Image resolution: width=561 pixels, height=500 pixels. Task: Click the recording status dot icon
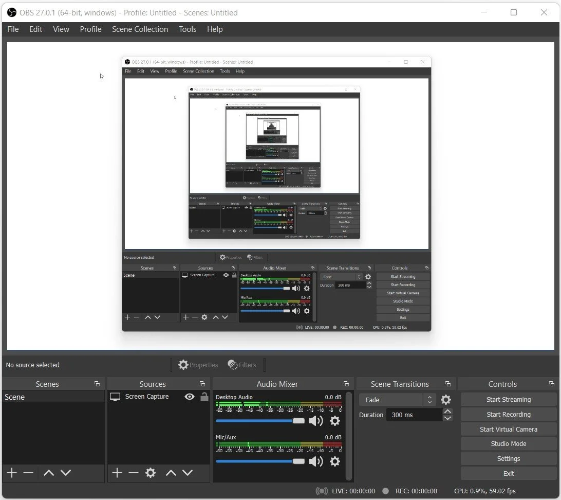385,491
